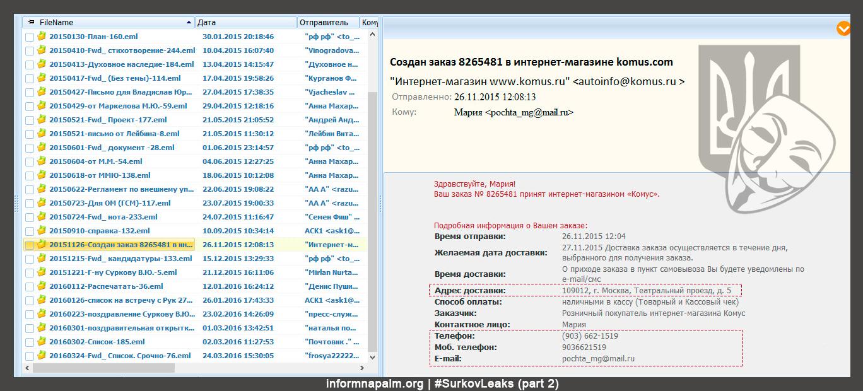Tick checkbox for 20160324-Fwd_ Список. Срочно-76.eml
The height and width of the screenshot is (391, 863).
(30, 356)
